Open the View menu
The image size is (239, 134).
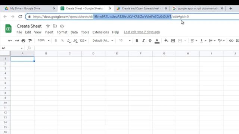(x=38, y=32)
